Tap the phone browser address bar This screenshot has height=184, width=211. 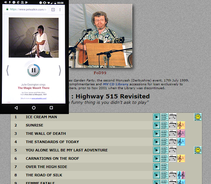click(x=26, y=10)
